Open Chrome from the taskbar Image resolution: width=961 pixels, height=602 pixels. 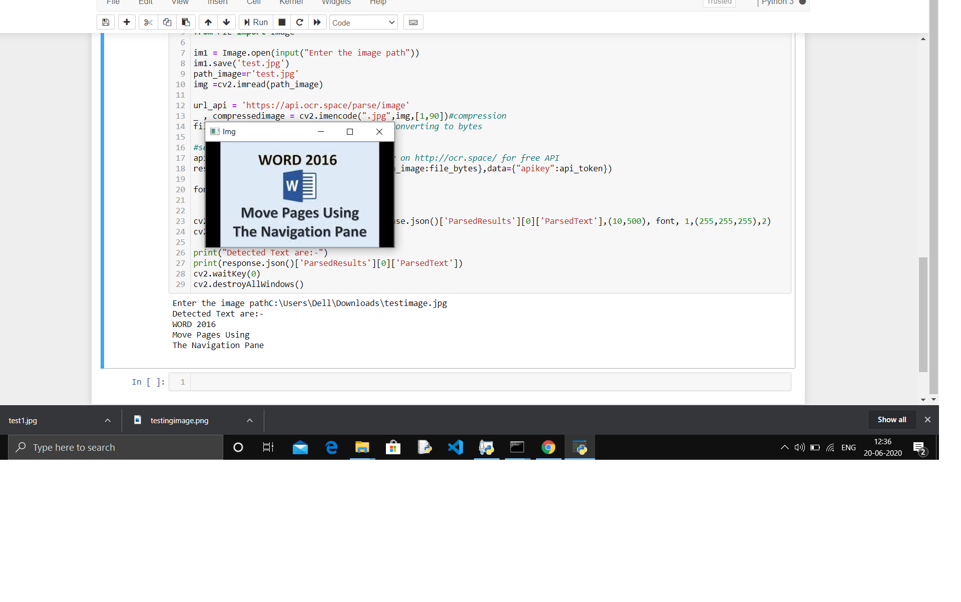(x=548, y=447)
